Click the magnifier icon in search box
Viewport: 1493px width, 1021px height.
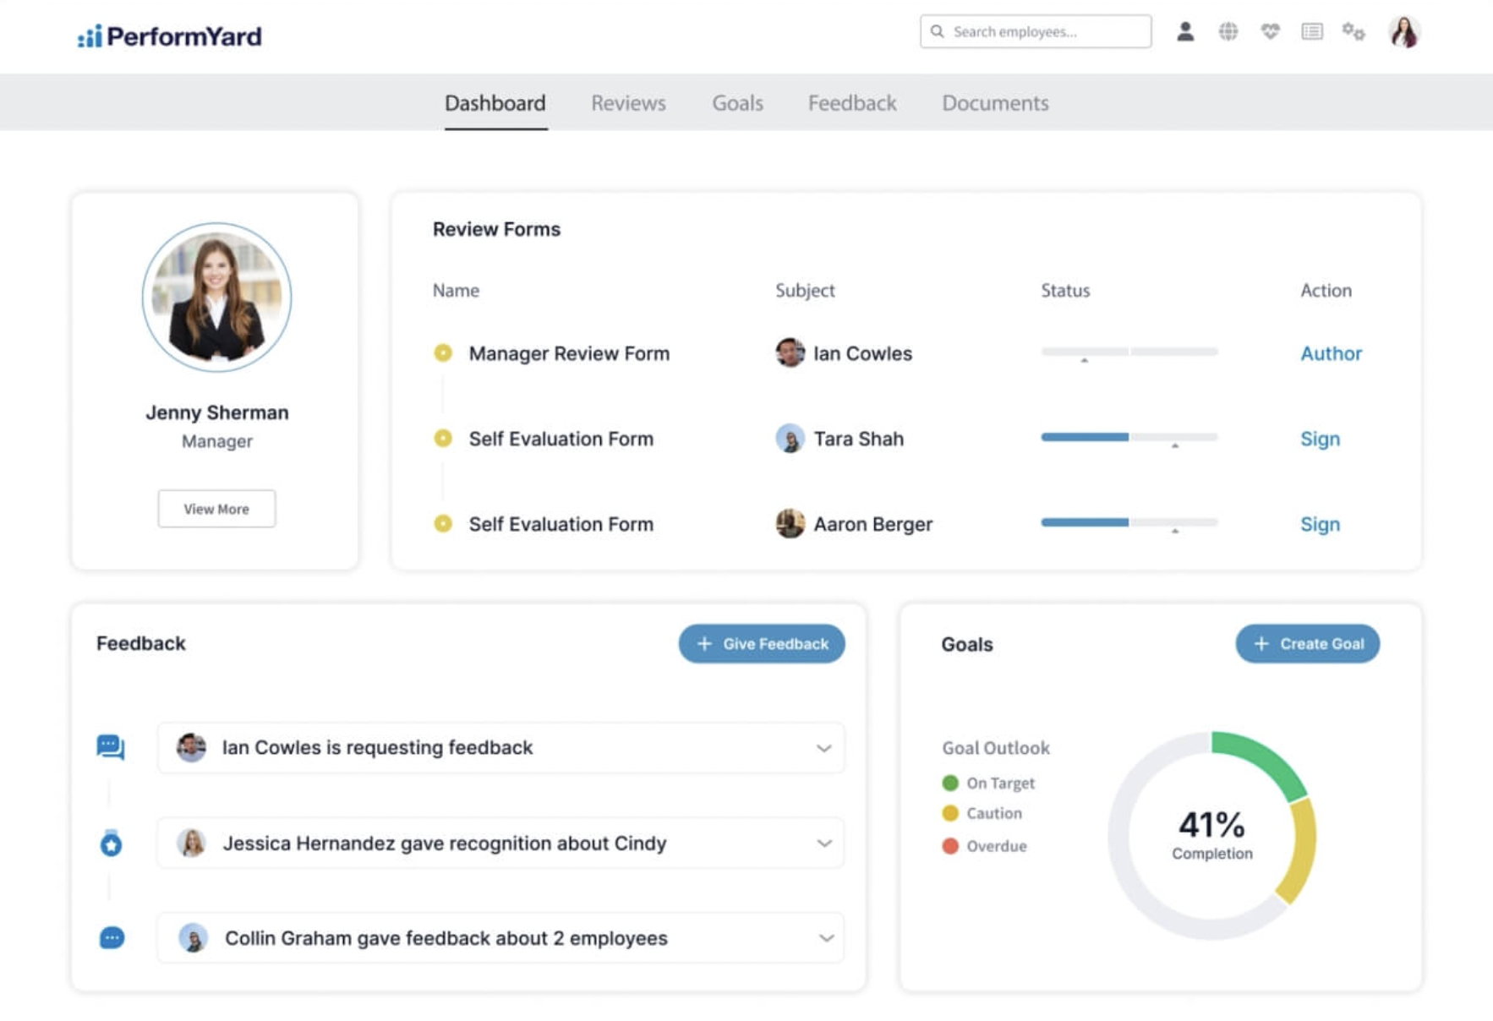(x=937, y=31)
